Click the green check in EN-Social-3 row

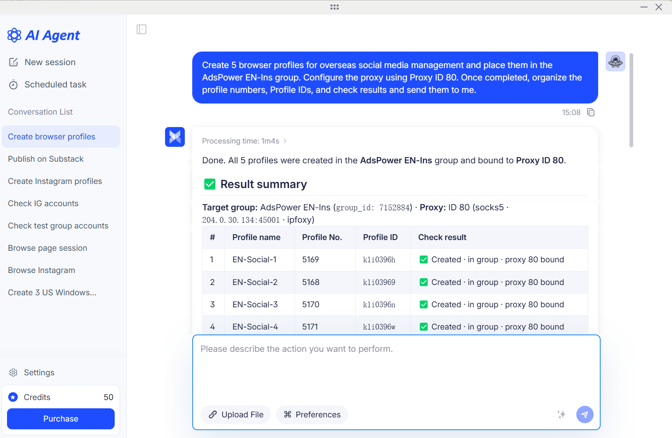tap(424, 304)
